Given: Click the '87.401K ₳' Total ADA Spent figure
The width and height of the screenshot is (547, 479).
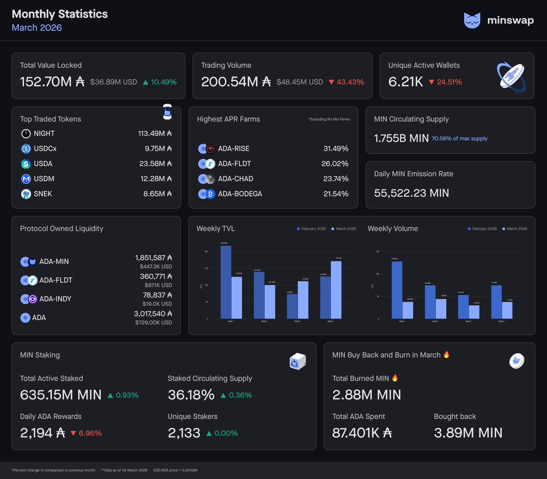Looking at the screenshot, I should 362,433.
